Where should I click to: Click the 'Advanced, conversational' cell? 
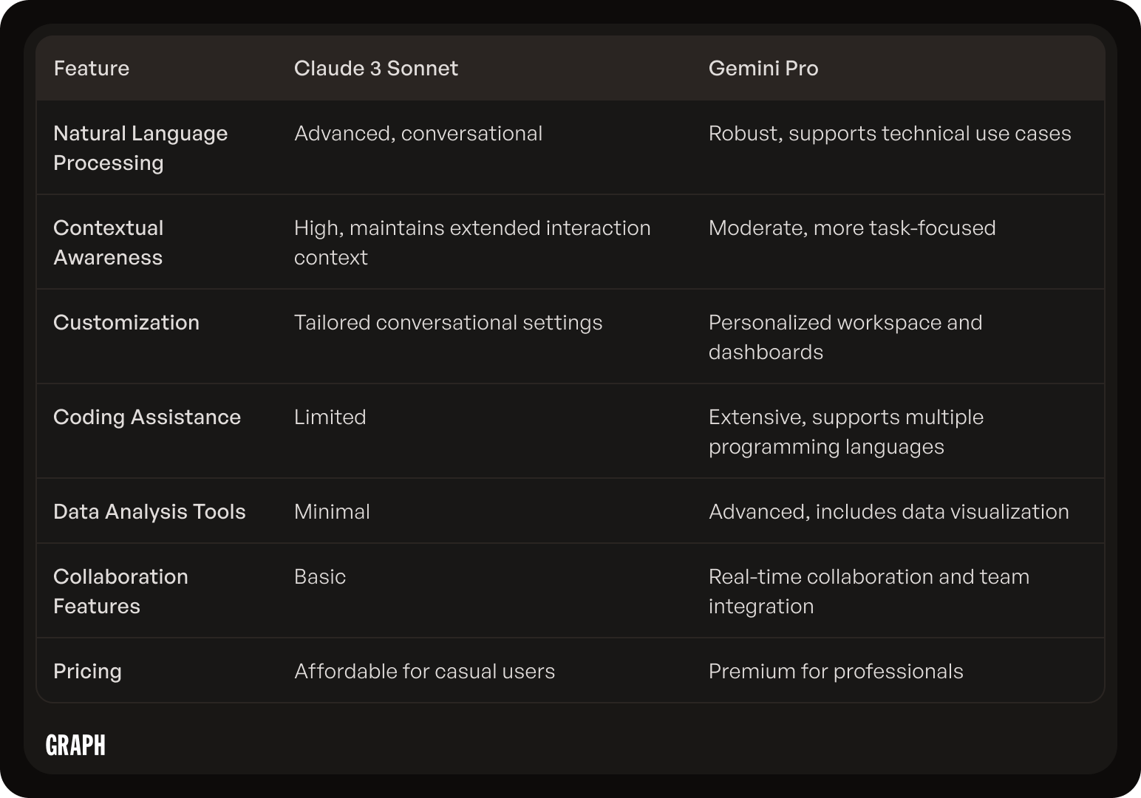point(418,133)
